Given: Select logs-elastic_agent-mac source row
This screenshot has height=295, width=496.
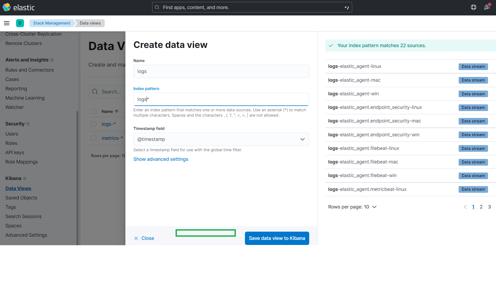Looking at the screenshot, I should 411,80.
